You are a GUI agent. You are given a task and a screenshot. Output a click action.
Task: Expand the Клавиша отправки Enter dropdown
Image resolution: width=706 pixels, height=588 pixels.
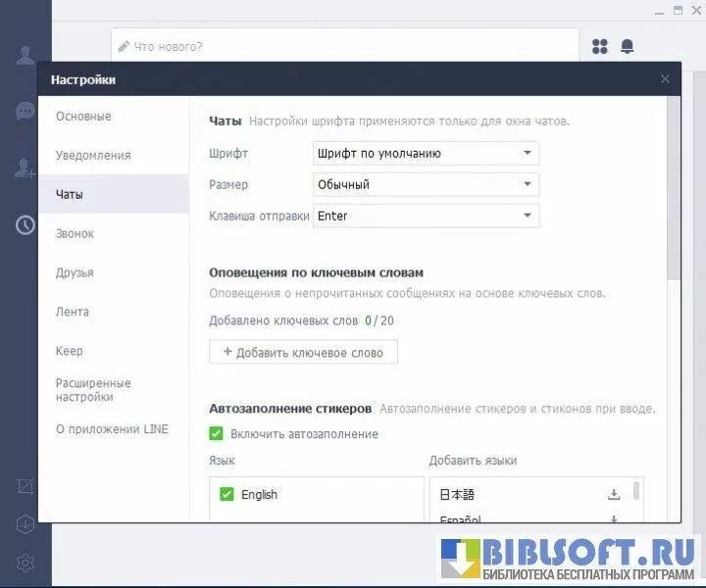click(x=426, y=216)
